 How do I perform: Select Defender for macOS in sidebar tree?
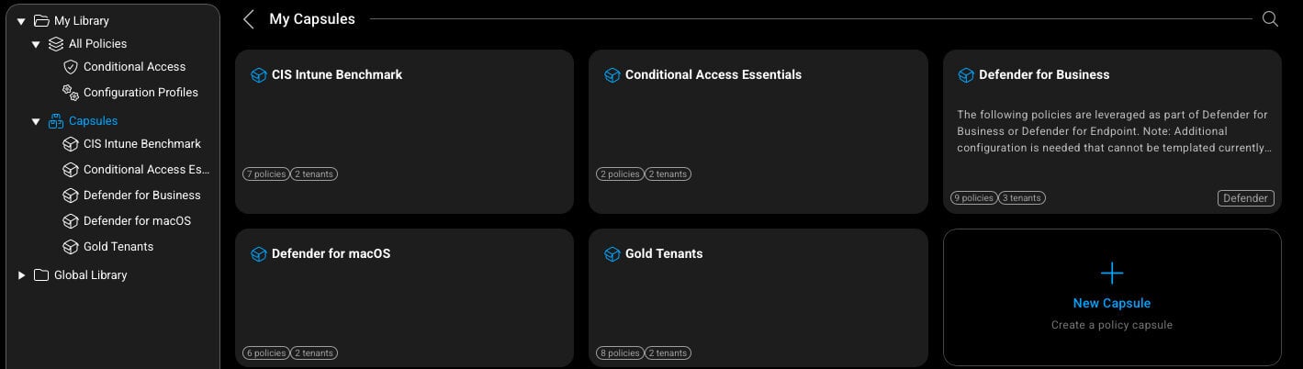137,221
